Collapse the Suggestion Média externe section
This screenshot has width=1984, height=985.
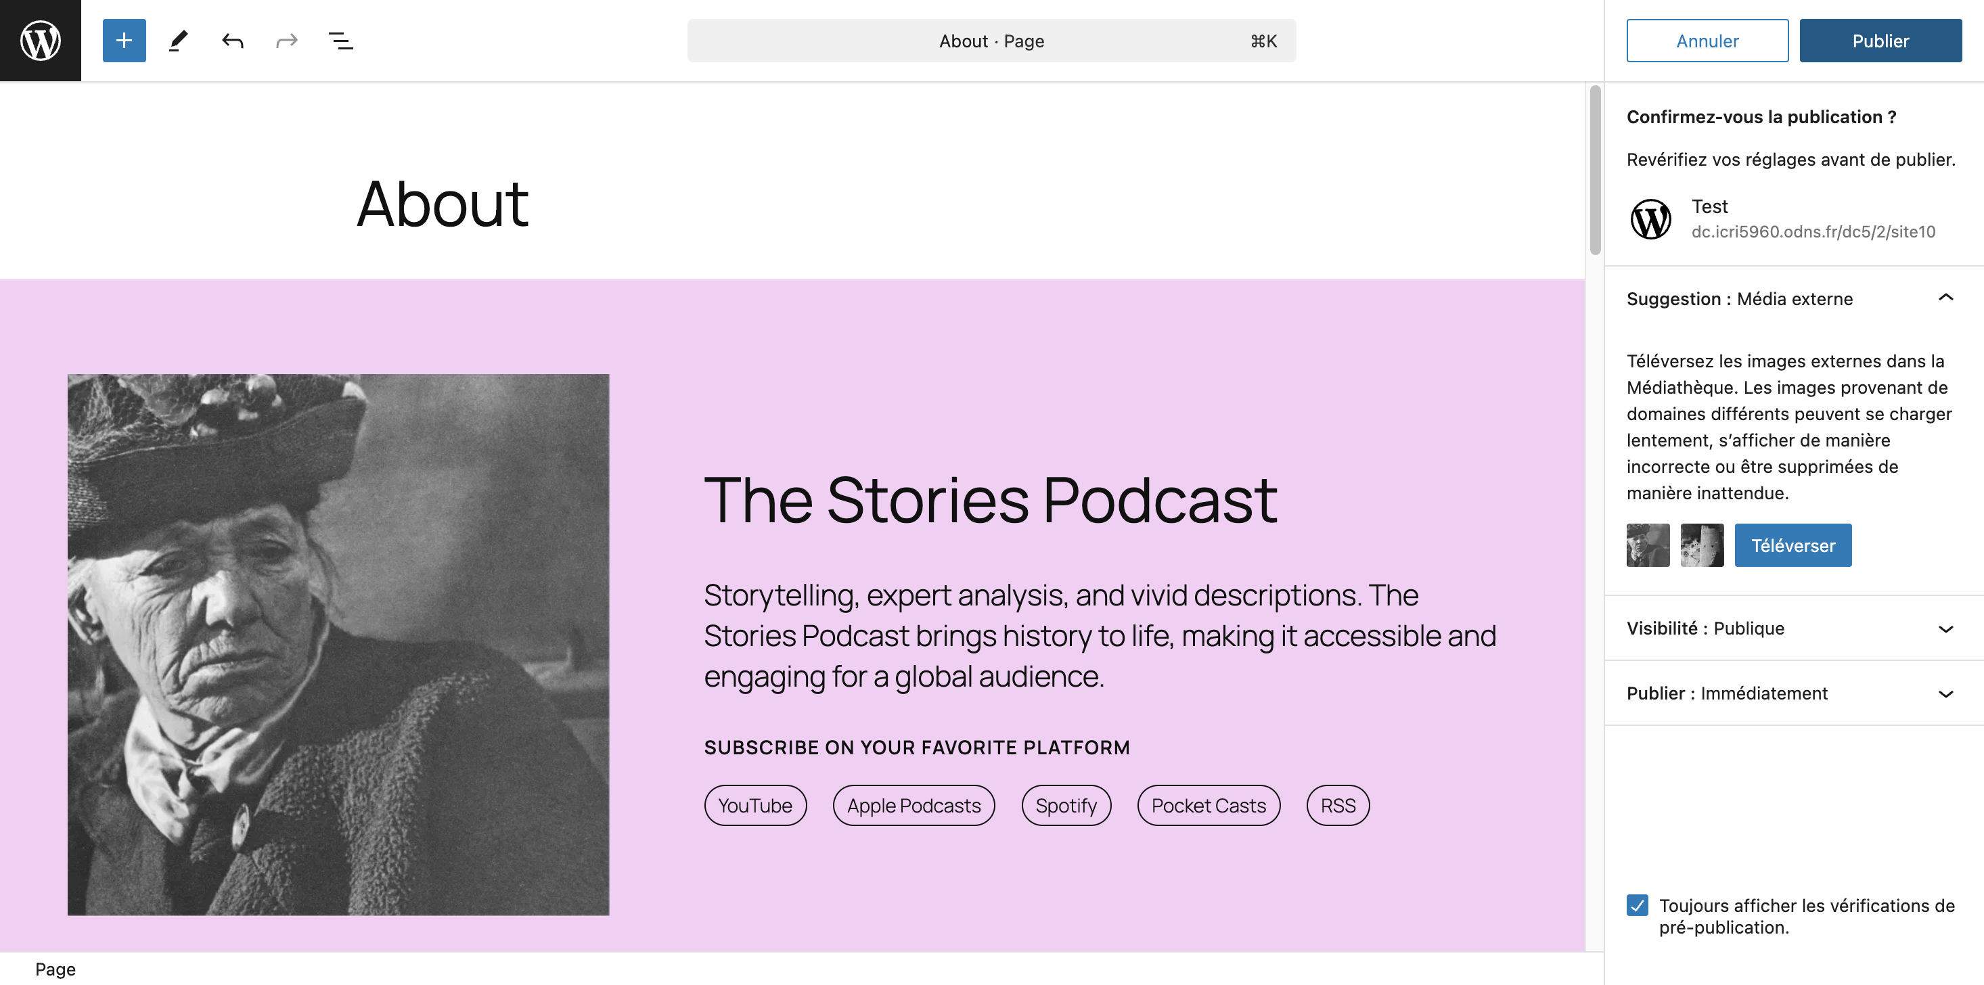pyautogui.click(x=1945, y=298)
